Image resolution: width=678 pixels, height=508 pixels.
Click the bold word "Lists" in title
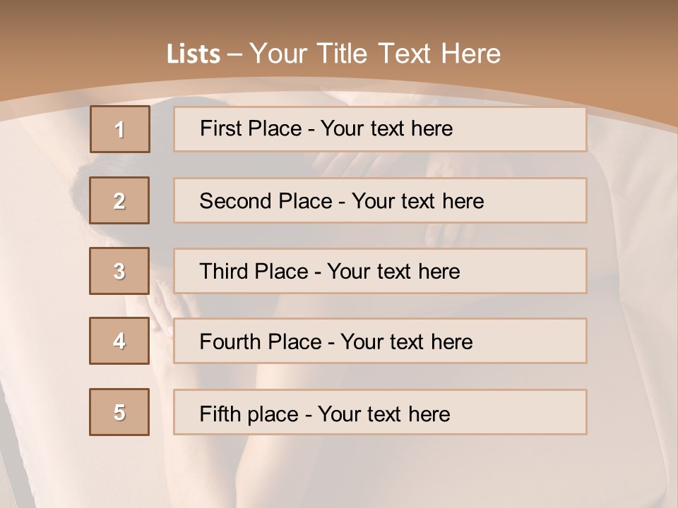coord(193,54)
